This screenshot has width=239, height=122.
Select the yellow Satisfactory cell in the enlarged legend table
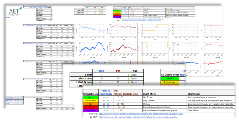click(91, 101)
